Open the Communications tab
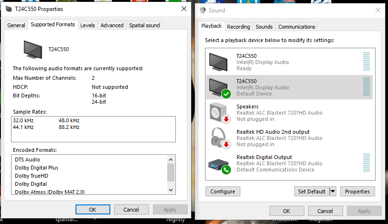388x224 pixels. pyautogui.click(x=296, y=27)
